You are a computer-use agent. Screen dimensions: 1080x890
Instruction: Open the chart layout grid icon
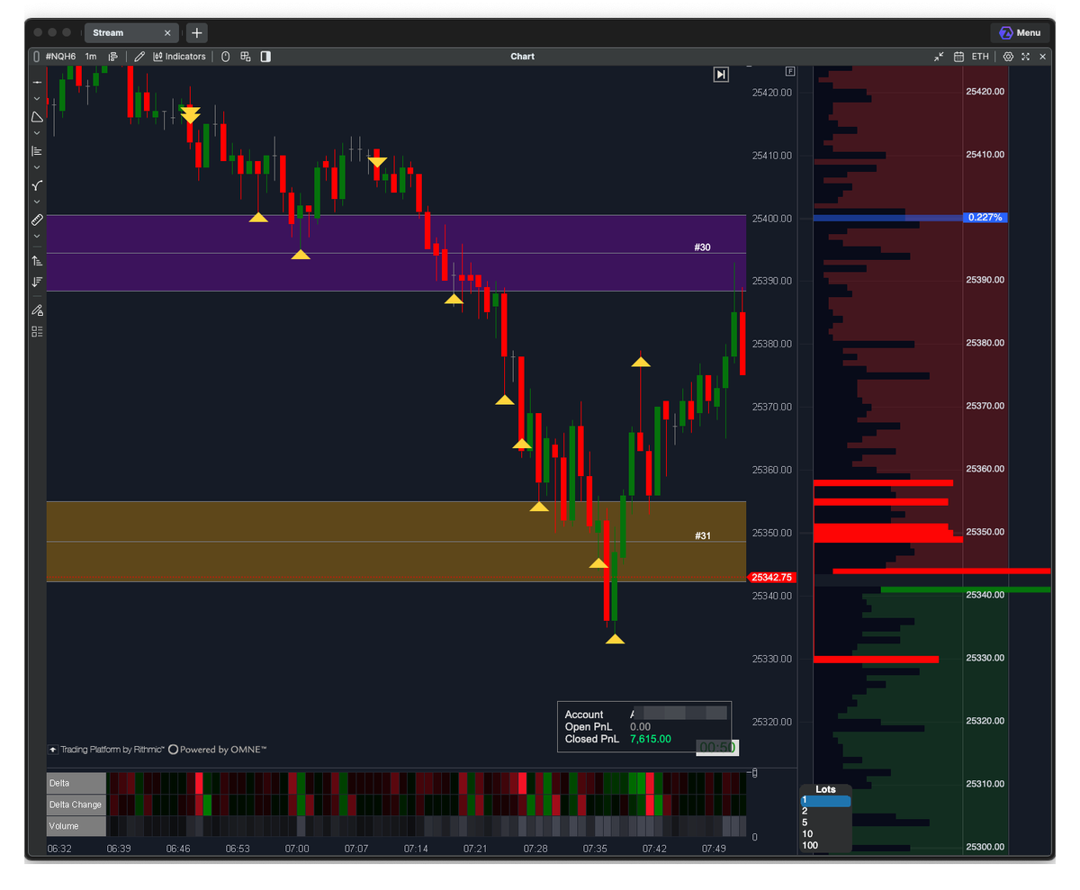(245, 56)
